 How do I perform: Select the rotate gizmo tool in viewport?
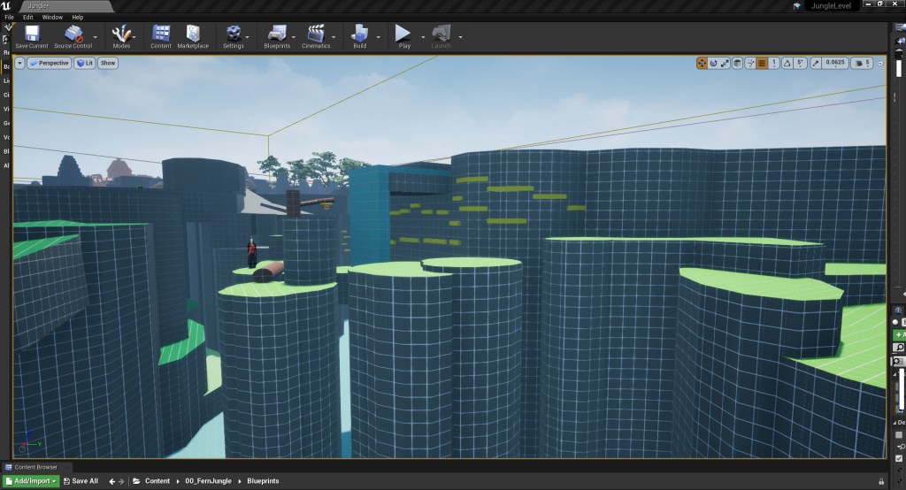tap(714, 63)
